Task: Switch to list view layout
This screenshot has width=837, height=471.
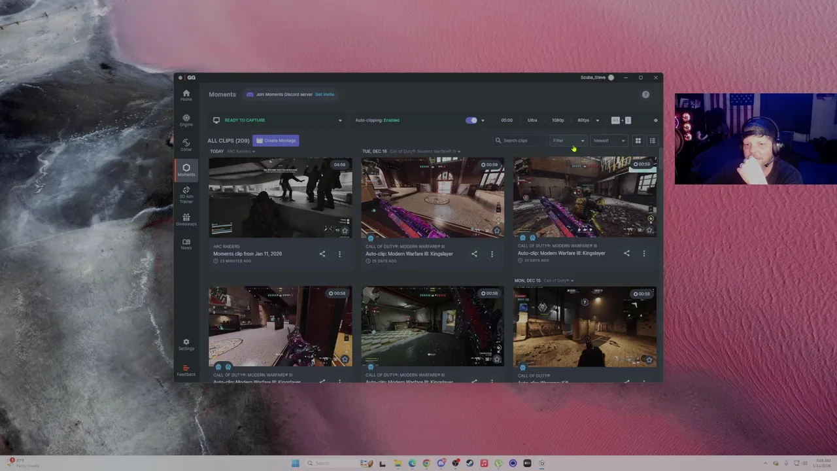Action: pyautogui.click(x=652, y=141)
